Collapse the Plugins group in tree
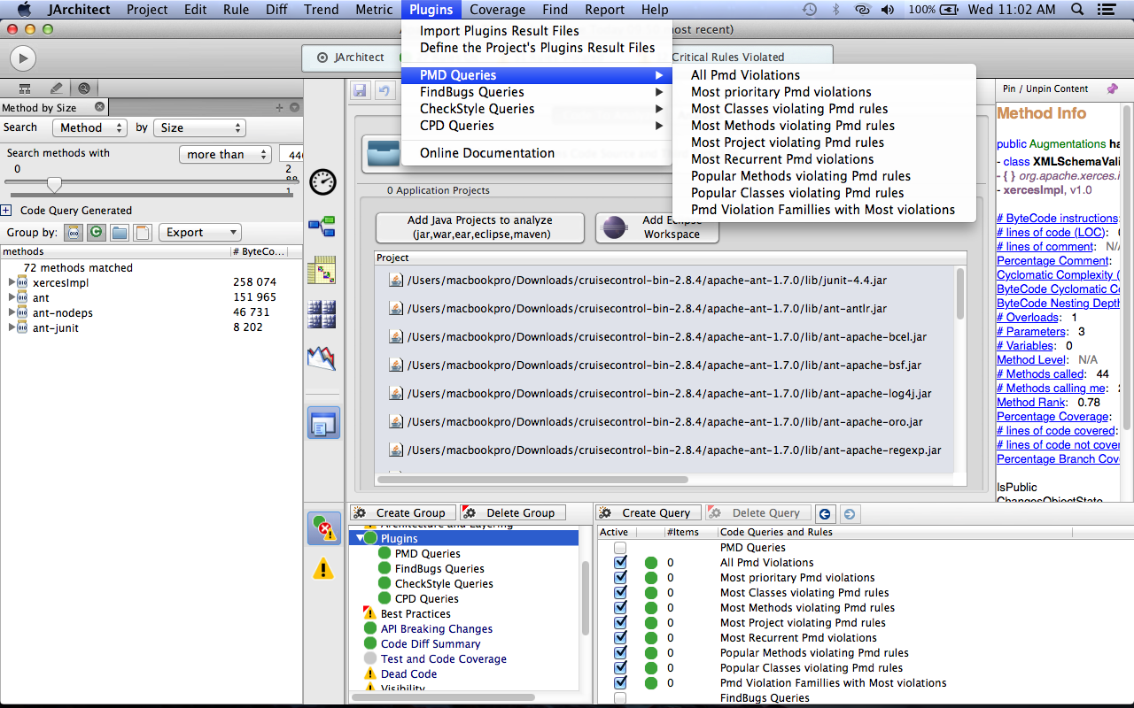 coord(359,538)
